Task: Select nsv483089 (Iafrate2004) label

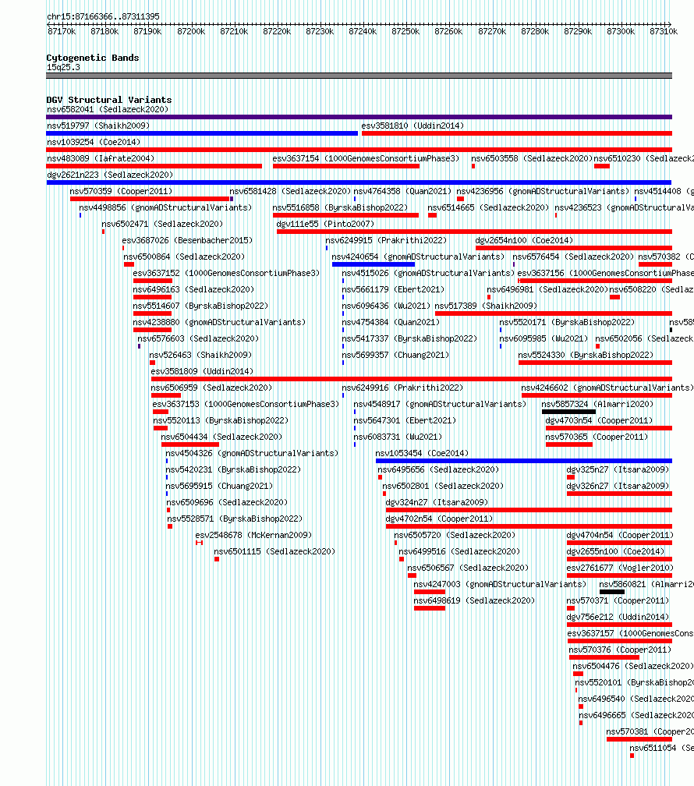Action: click(x=101, y=158)
